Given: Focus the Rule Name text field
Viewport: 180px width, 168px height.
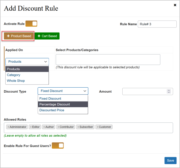Looking at the screenshot, I should click(157, 24).
